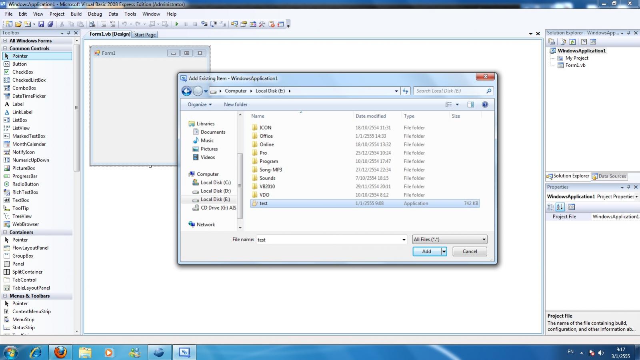Toggle Alphabetical sort in Properties panel

tap(560, 207)
